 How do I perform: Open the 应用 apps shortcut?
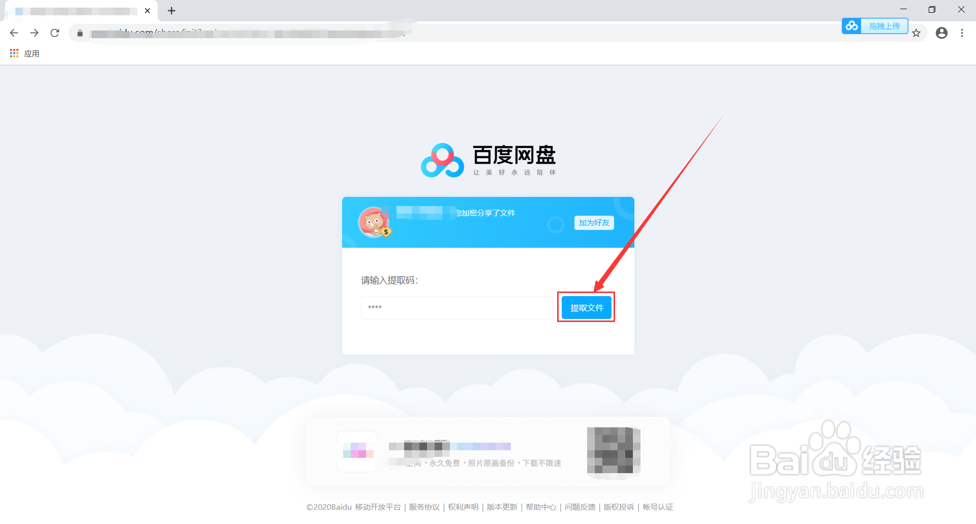[24, 53]
